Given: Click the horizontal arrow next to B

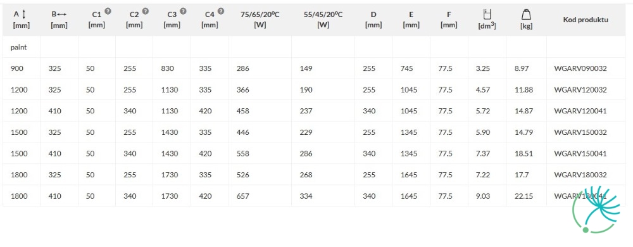Looking at the screenshot, I should pos(62,15).
